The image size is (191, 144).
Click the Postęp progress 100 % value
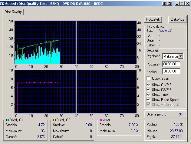pyautogui.click(x=178, y=125)
